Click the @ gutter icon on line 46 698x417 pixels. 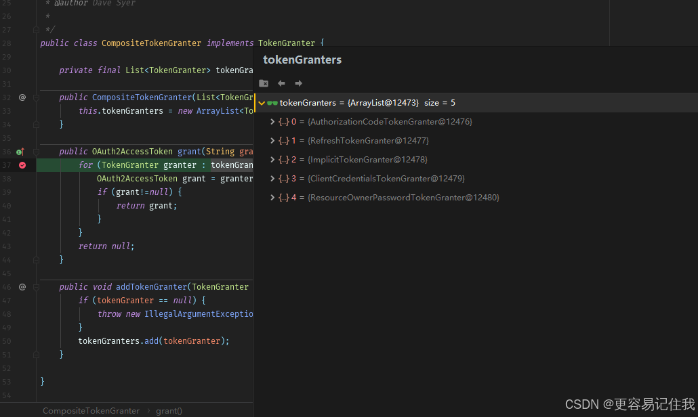click(22, 287)
